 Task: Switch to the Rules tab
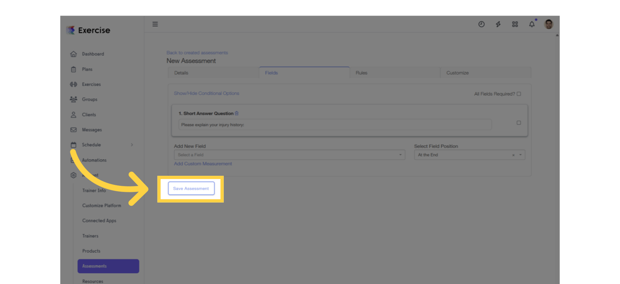pos(361,73)
